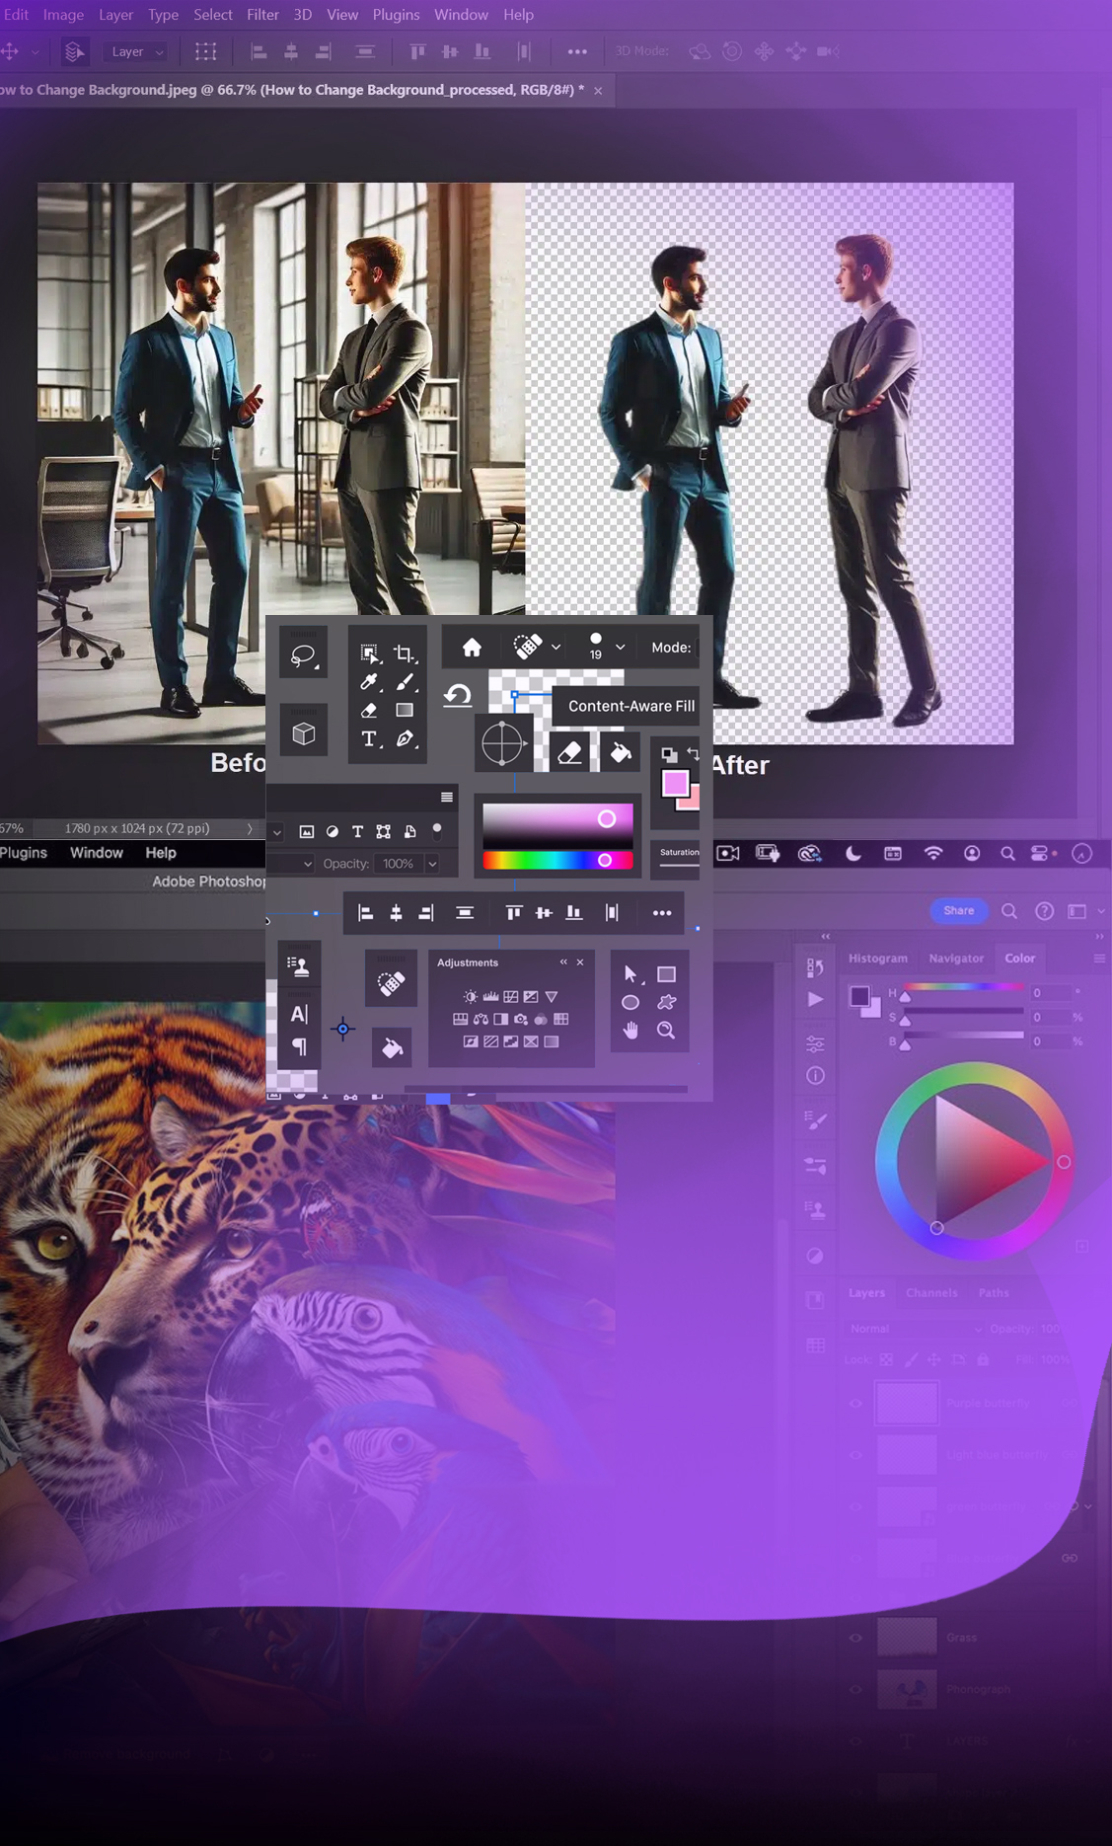Image resolution: width=1112 pixels, height=1846 pixels.
Task: Select the Hand tool
Action: click(630, 1030)
